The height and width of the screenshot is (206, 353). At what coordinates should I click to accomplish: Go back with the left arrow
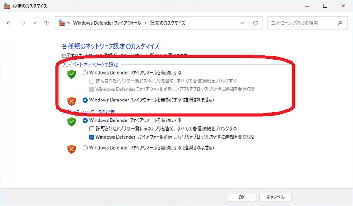point(9,23)
